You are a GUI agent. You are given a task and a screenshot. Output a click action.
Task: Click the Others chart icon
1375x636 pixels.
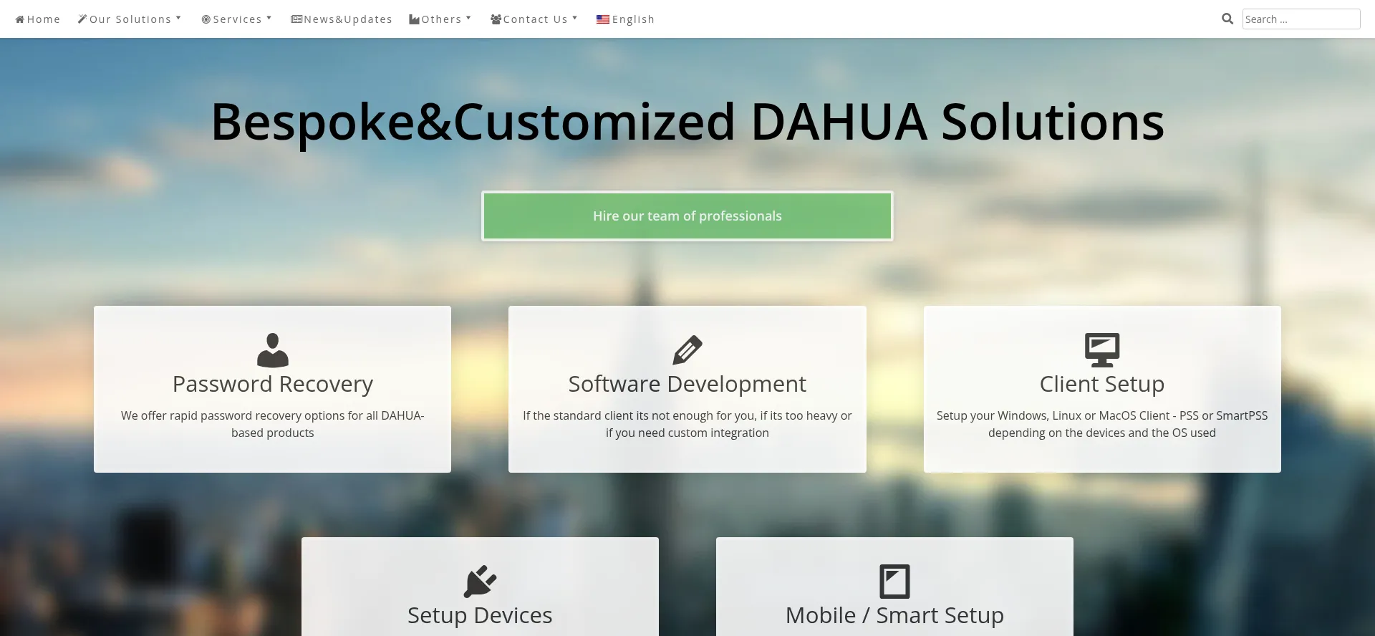tap(414, 19)
